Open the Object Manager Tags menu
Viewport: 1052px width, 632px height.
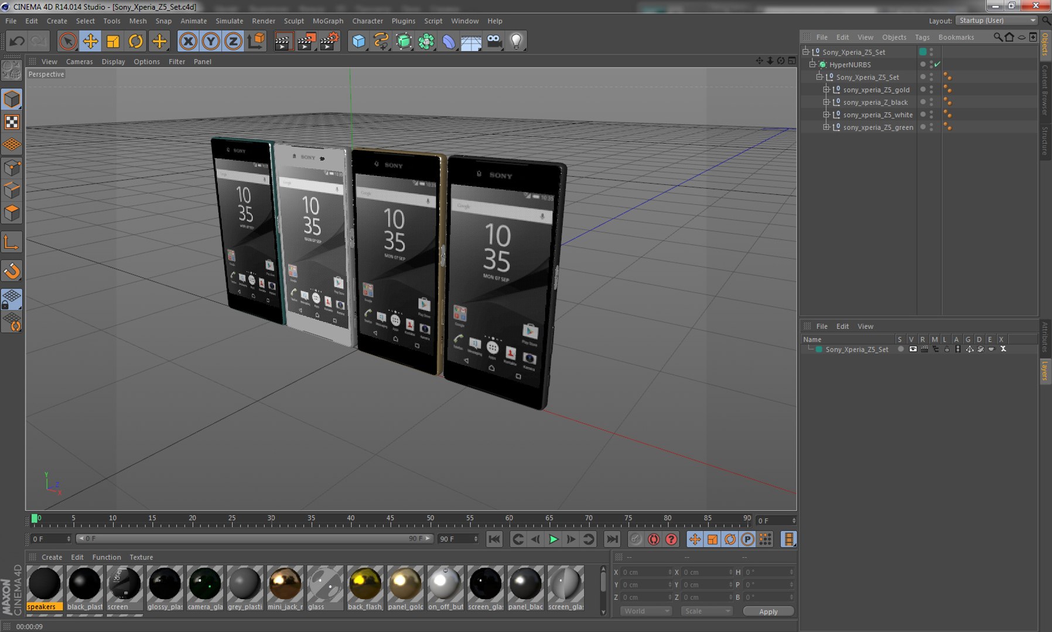point(922,37)
